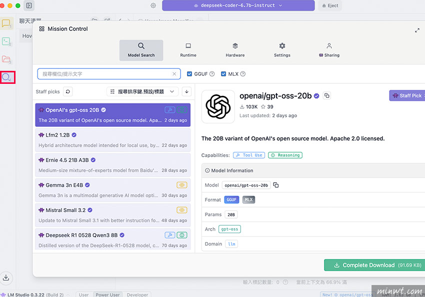This screenshot has height=297, width=425.
Task: Clear the model search field
Action: [174, 74]
